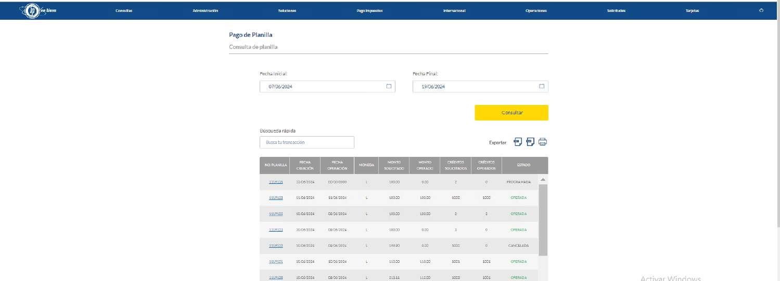
Task: Open the Operaciones menu
Action: [536, 11]
